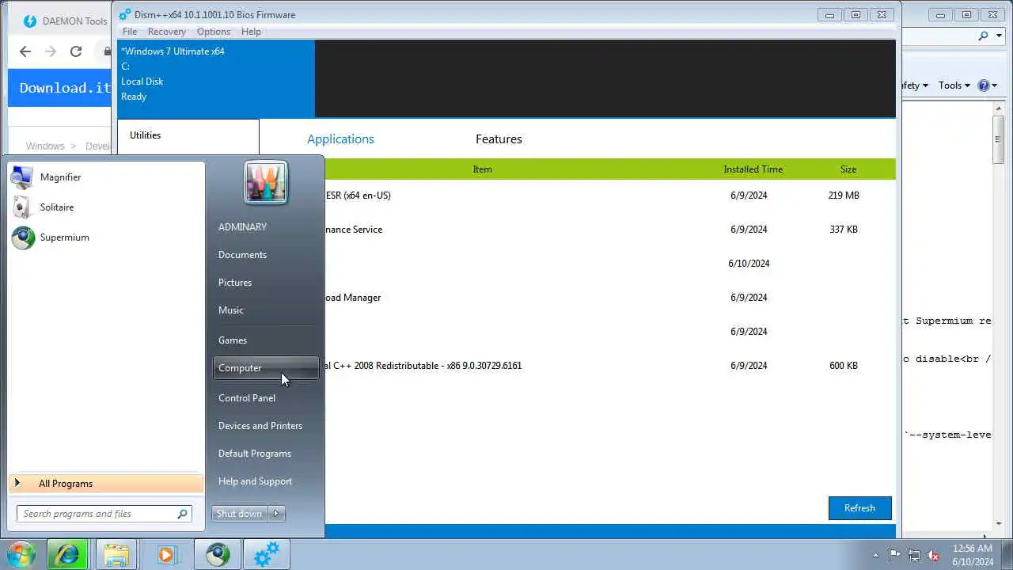Switch to Supermium browser on the taskbar
The height and width of the screenshot is (570, 1013).
pyautogui.click(x=218, y=554)
